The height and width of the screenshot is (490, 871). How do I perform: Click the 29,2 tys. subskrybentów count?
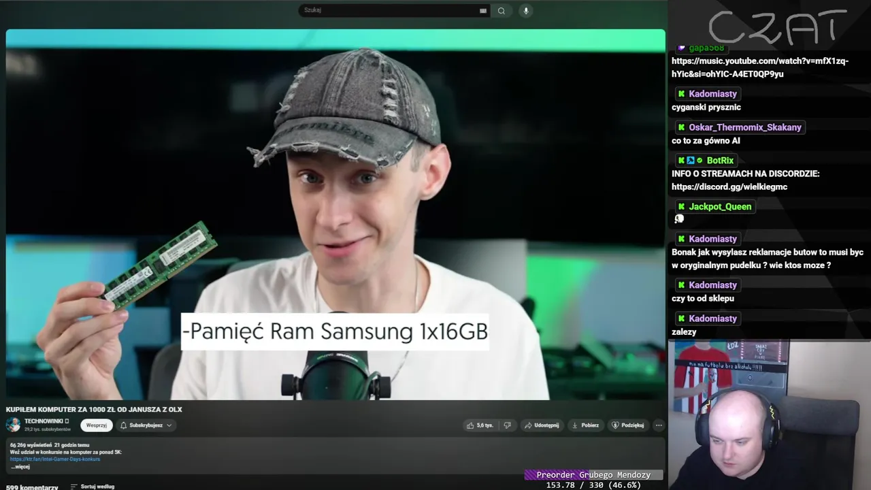click(x=48, y=429)
